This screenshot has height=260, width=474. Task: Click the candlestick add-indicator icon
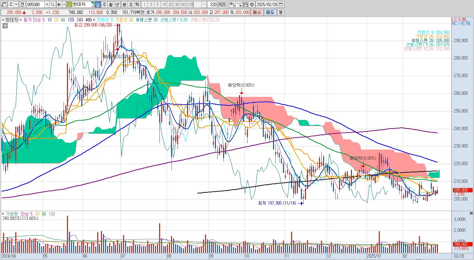tap(232, 4)
